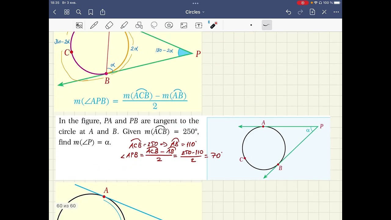Select the zoom window writing tool
This screenshot has height=220, width=391.
coord(79,25)
